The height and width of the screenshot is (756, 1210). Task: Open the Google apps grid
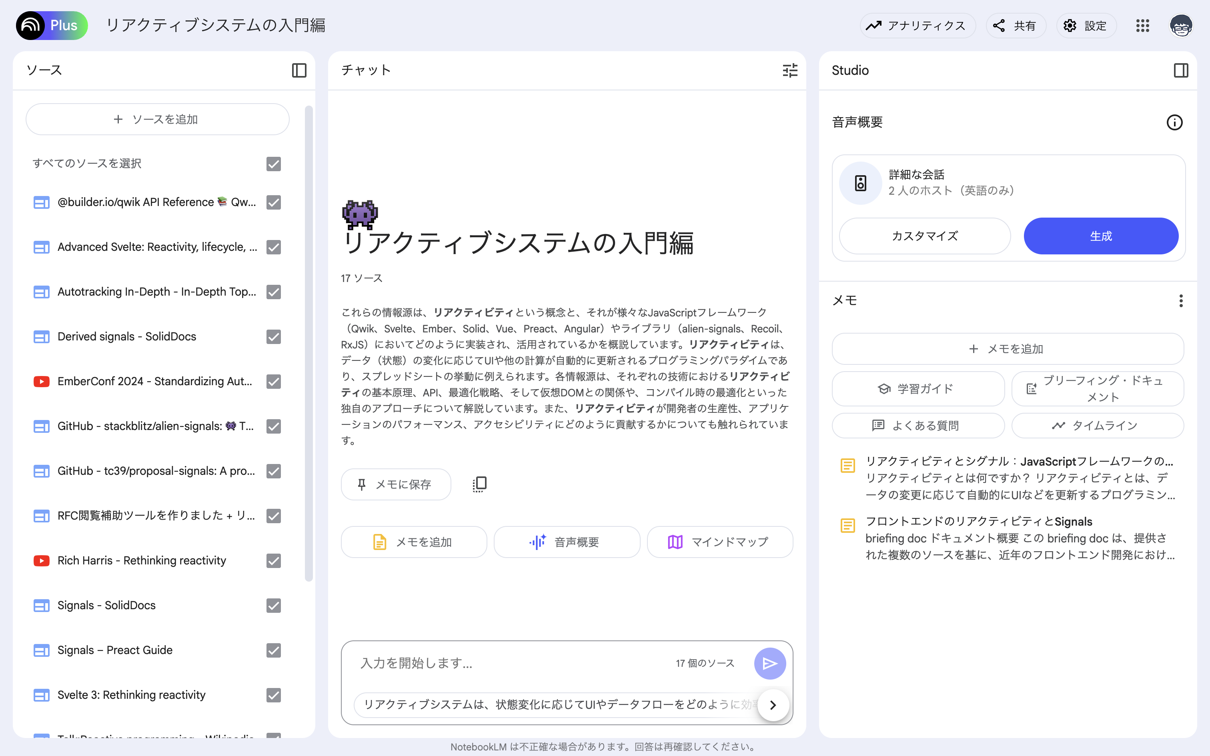1142,26
